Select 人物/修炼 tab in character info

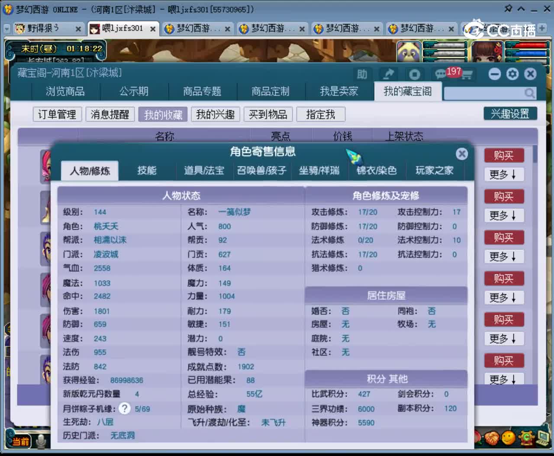coord(90,171)
